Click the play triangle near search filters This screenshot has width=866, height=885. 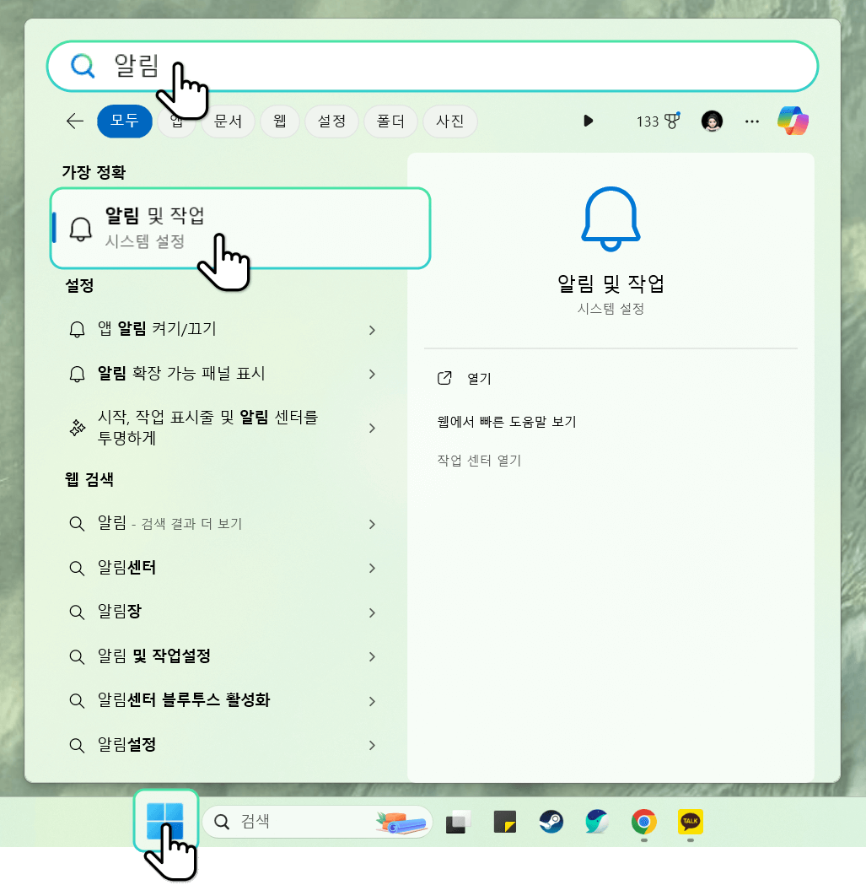(x=588, y=121)
